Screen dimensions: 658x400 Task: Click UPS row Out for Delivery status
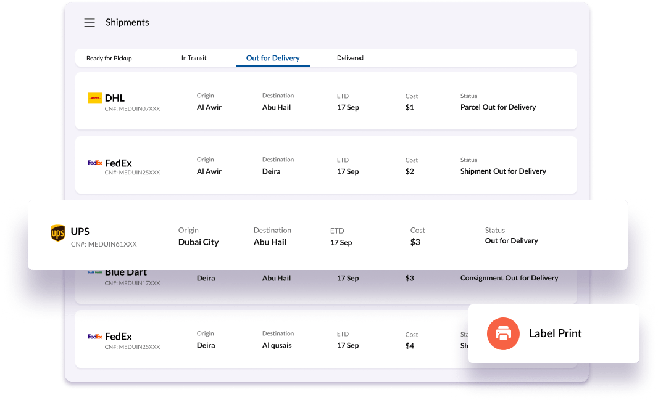pyautogui.click(x=512, y=241)
